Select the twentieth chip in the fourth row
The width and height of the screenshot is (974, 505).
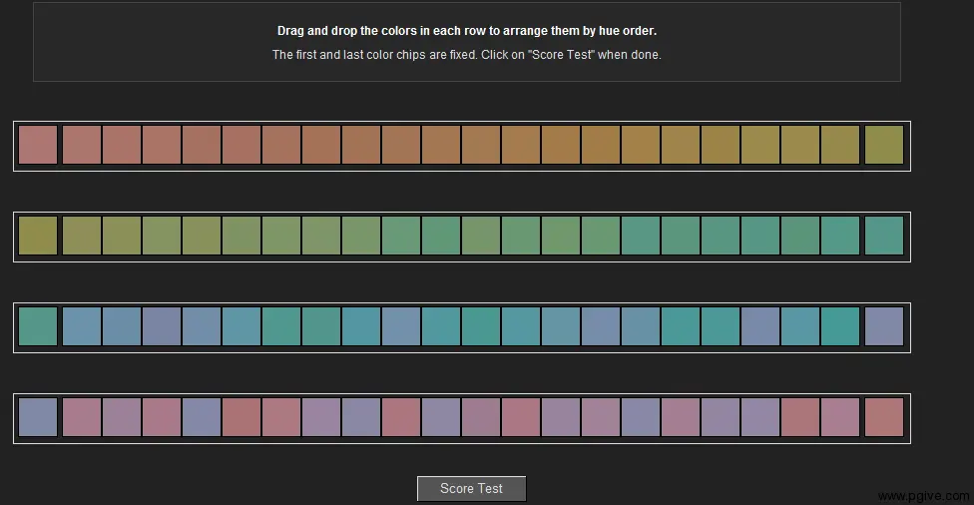pos(800,417)
